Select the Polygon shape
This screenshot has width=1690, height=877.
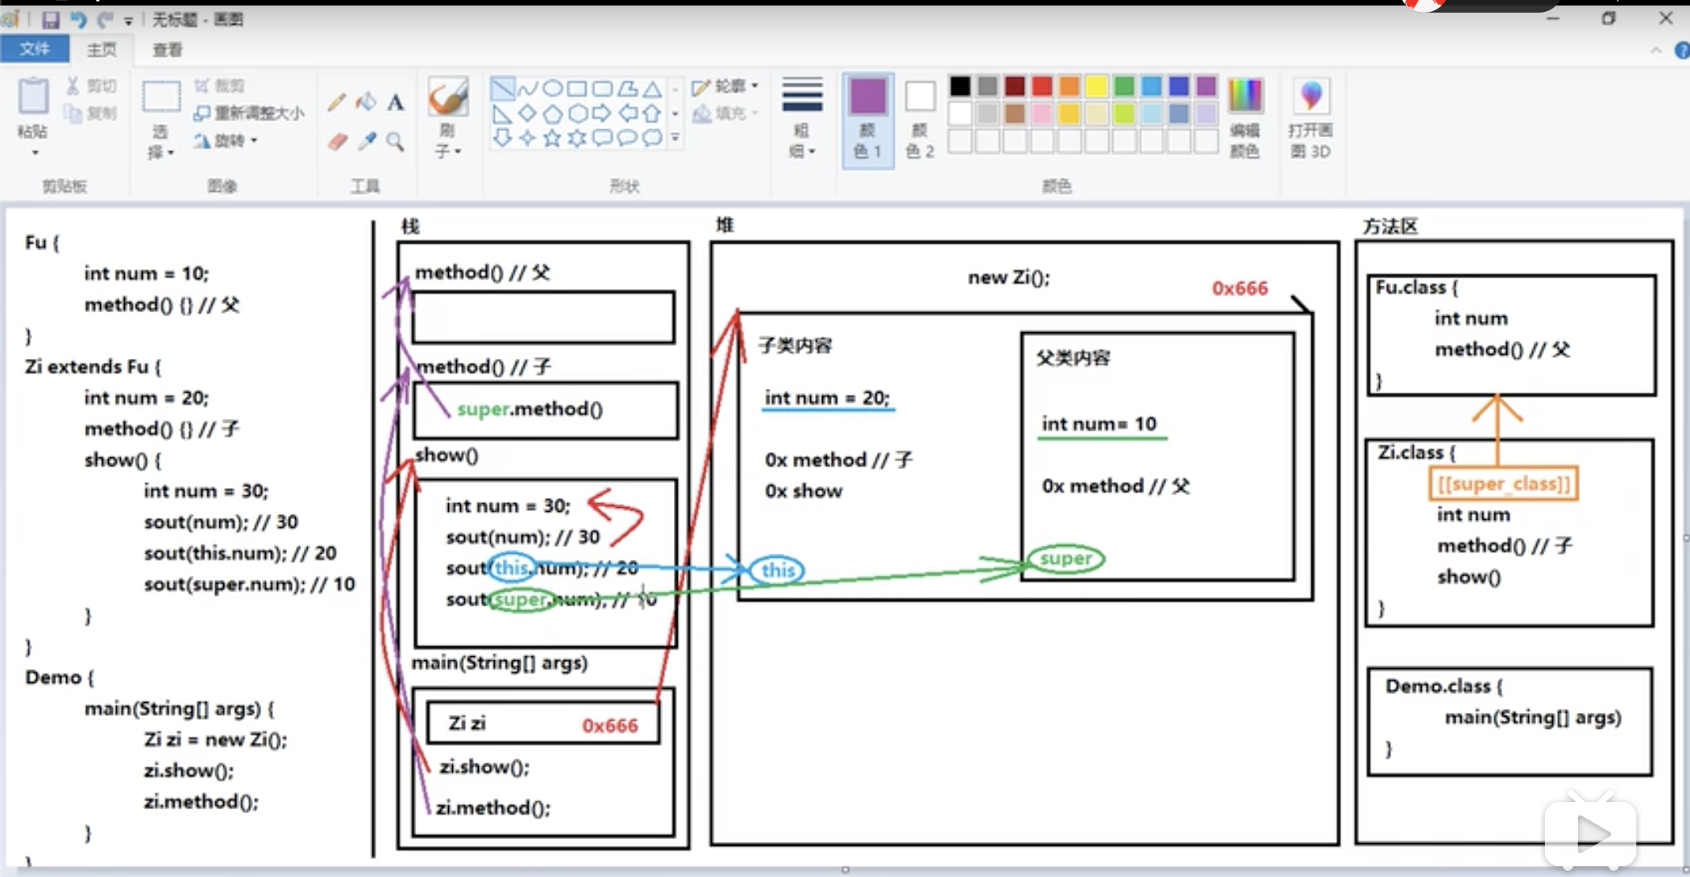click(628, 88)
